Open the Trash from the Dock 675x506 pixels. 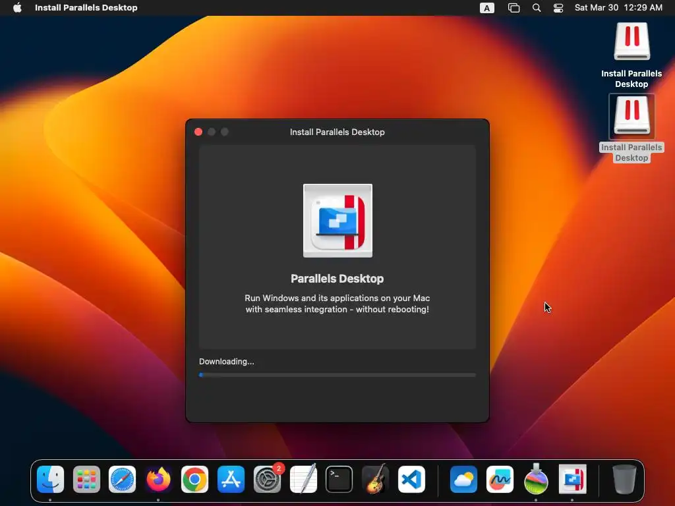click(624, 479)
